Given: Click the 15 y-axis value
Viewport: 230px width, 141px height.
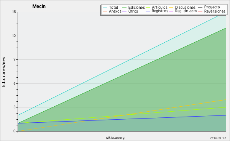Looking at the screenshot, I should click(x=14, y=12).
